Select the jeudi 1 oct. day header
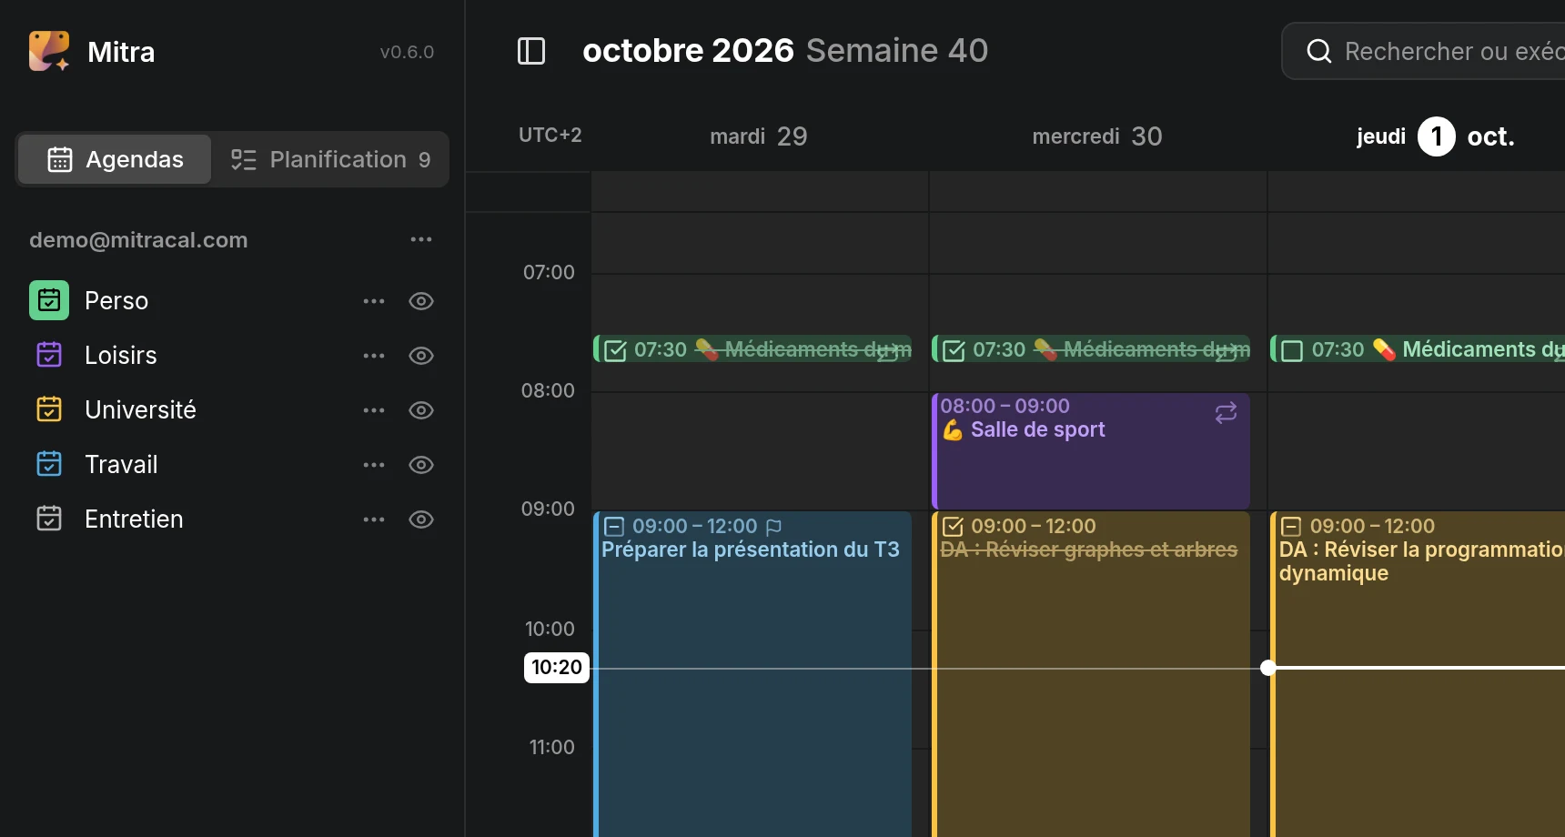This screenshot has width=1565, height=837. tap(1436, 136)
